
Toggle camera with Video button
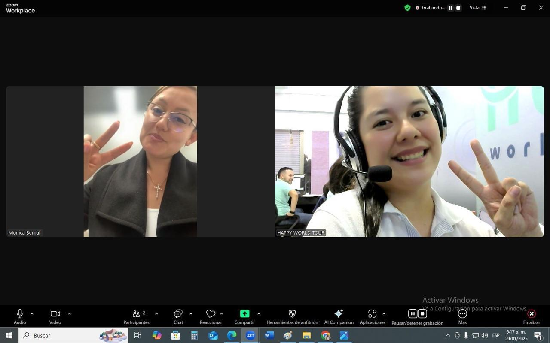(x=55, y=317)
